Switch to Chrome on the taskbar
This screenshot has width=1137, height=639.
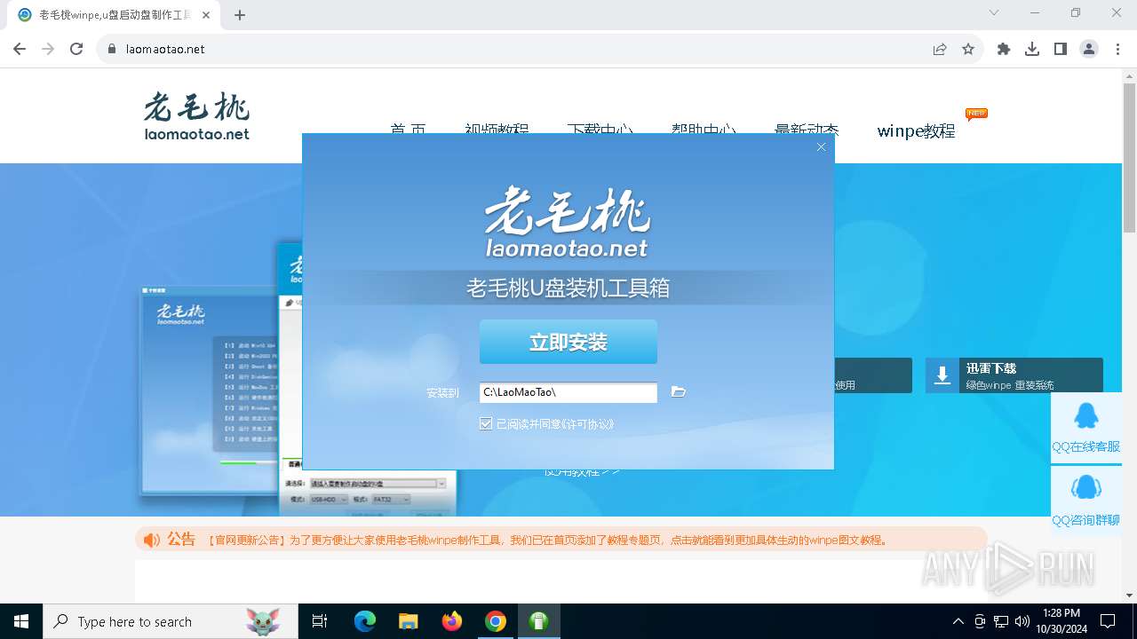pos(496,621)
